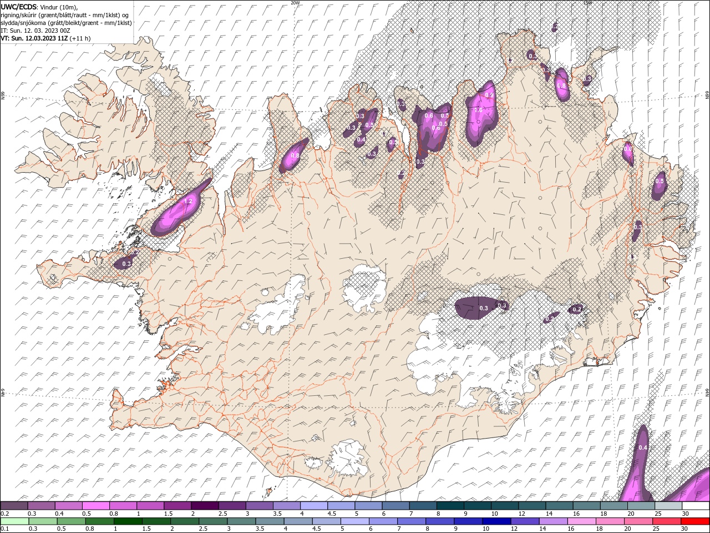Select the dark teal swatch at 8 in upper legend
The width and height of the screenshot is (710, 533).
click(450, 506)
